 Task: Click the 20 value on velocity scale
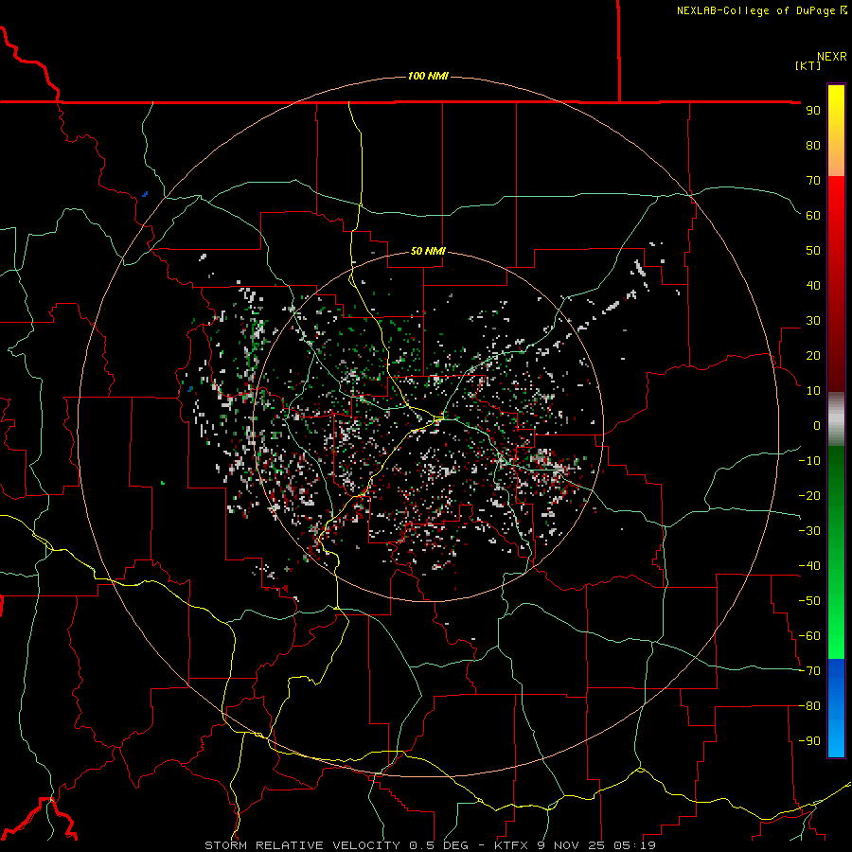click(813, 355)
